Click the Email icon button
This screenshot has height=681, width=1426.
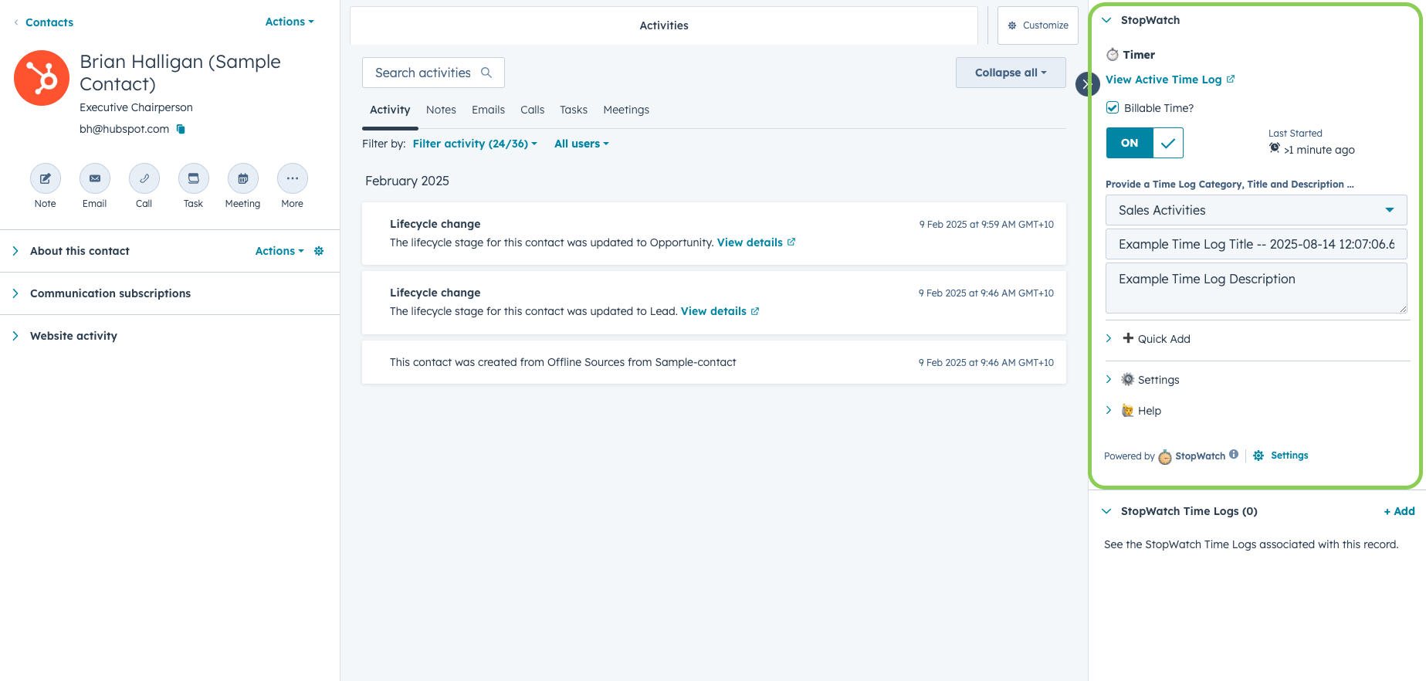click(x=94, y=178)
